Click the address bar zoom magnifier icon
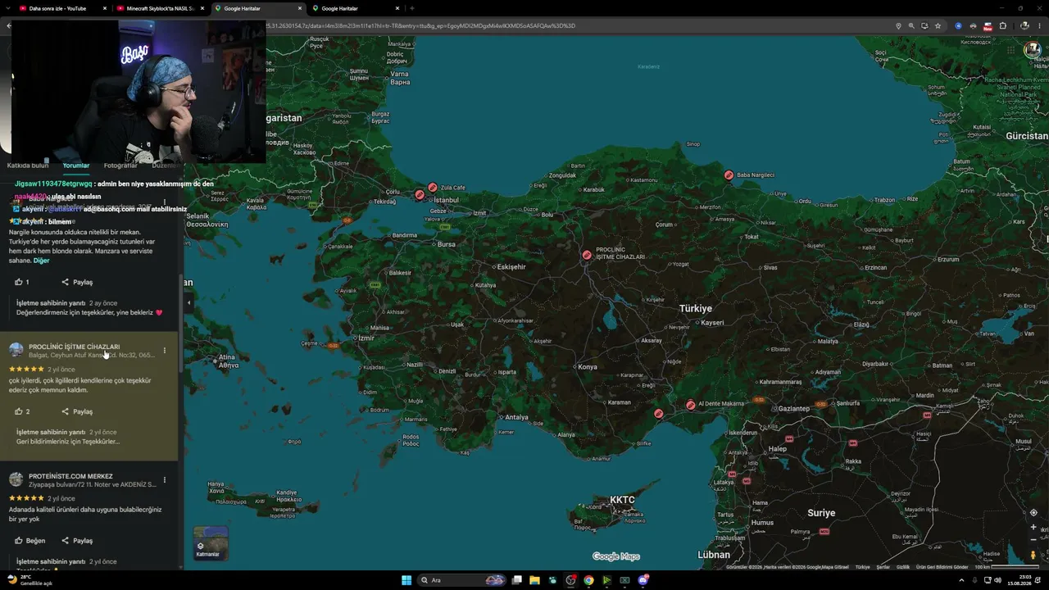Screen dimensions: 1049x590 click(911, 25)
